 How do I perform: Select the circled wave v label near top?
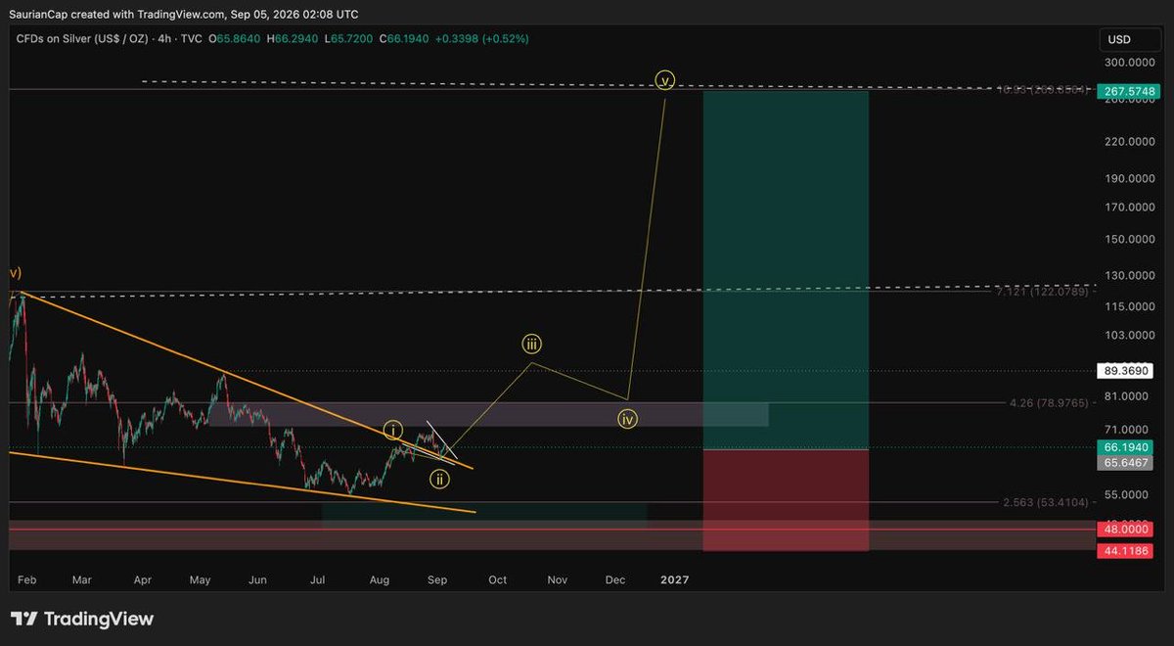(665, 78)
